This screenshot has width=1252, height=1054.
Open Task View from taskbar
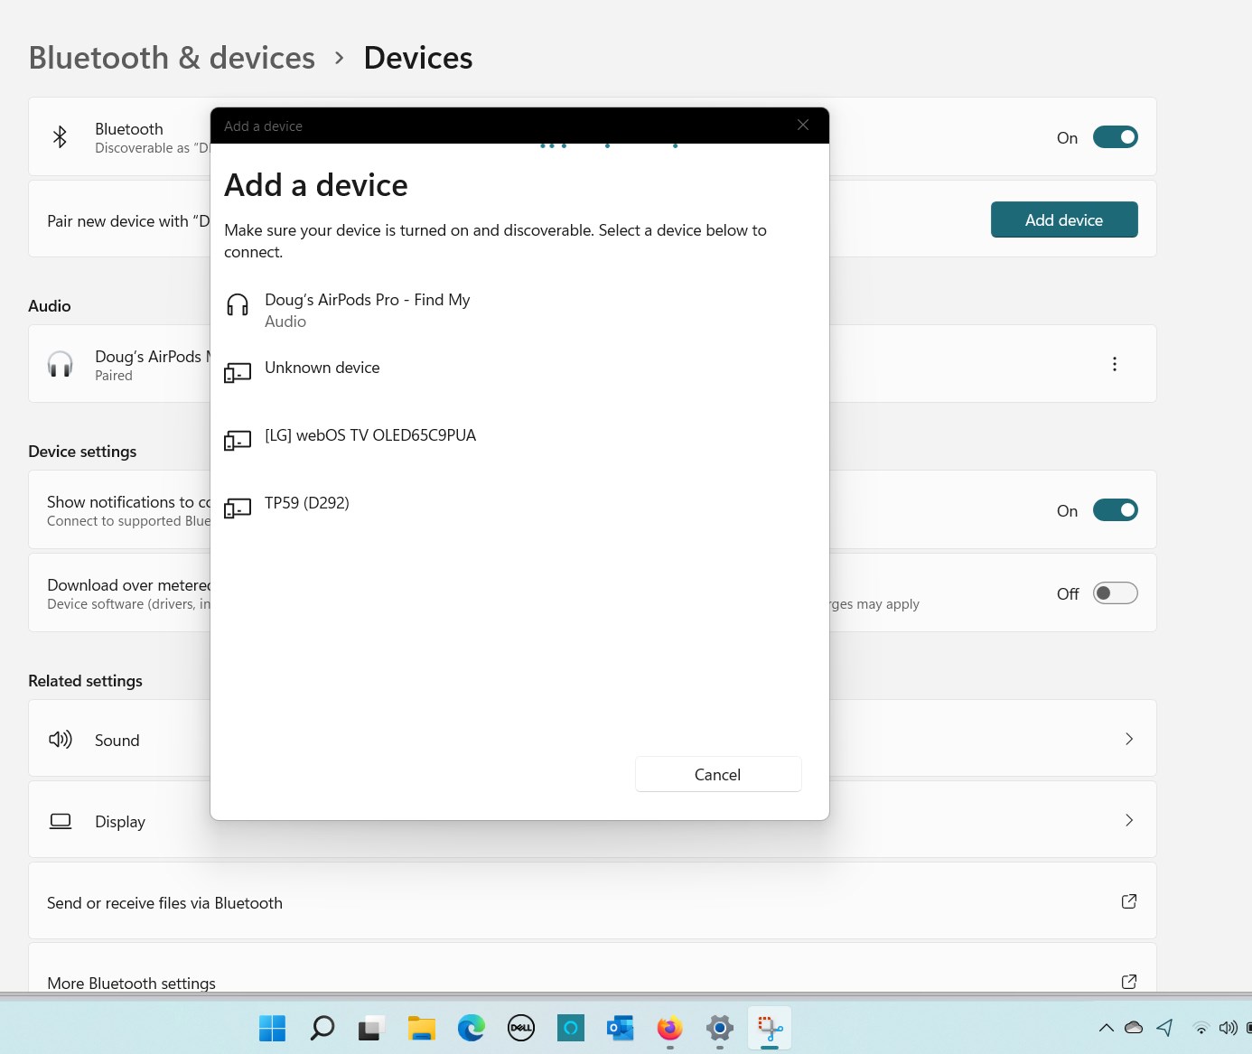click(371, 1028)
